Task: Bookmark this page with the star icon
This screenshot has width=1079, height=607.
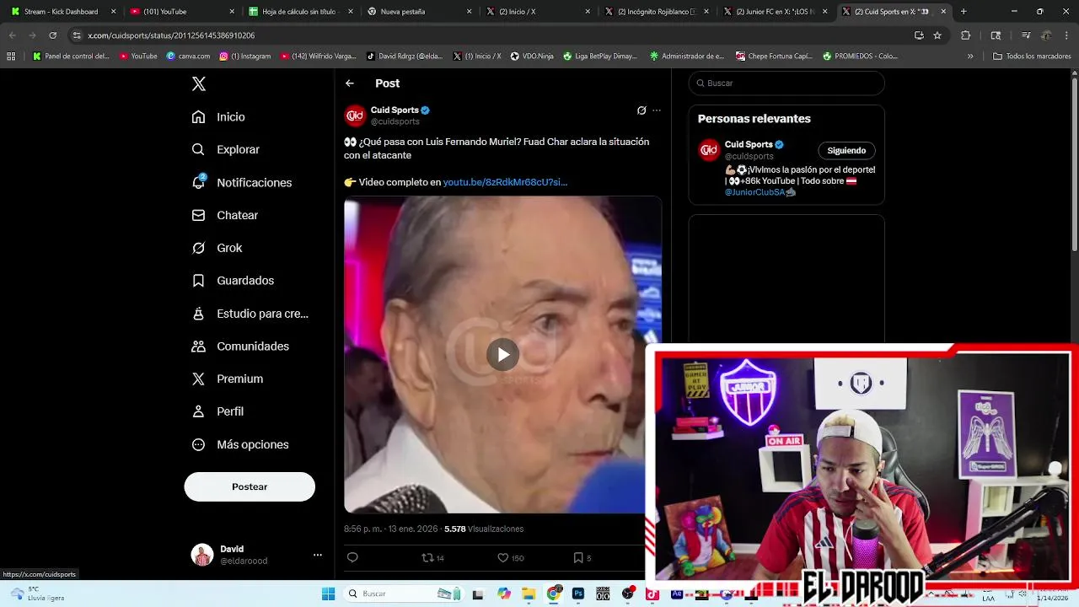Action: 937,35
